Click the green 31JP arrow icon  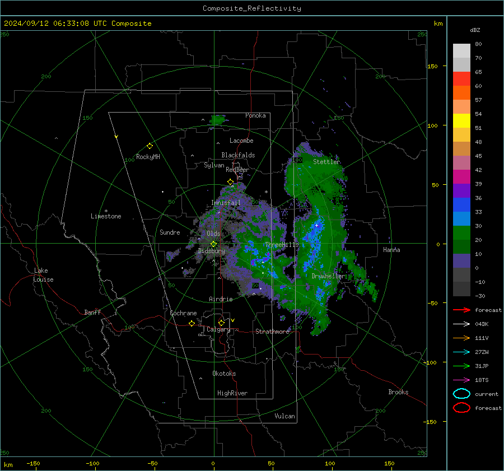click(461, 366)
